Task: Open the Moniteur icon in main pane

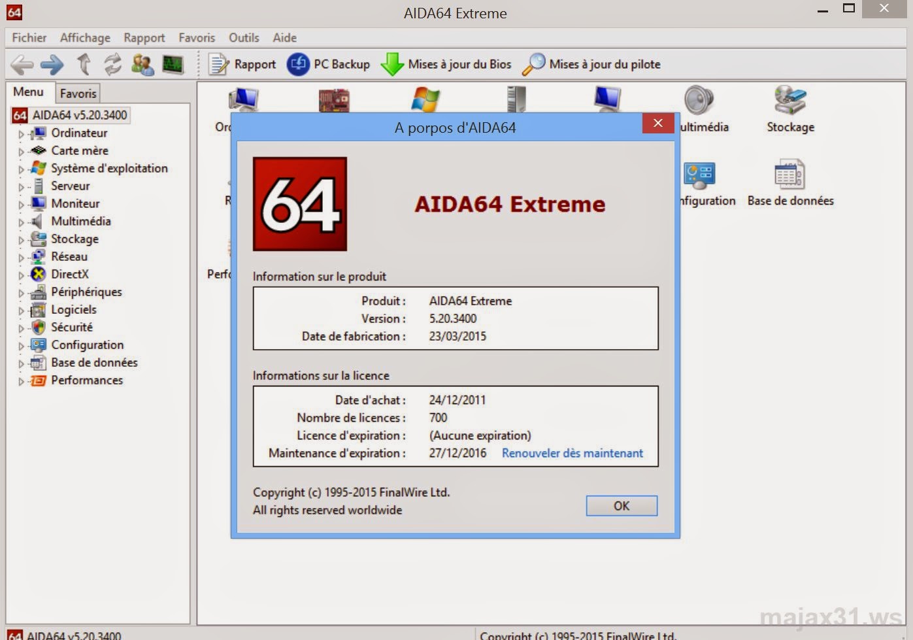Action: [607, 99]
